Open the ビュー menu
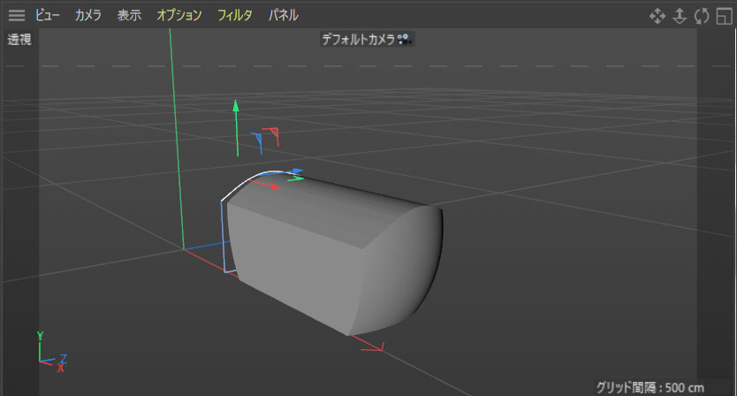The width and height of the screenshot is (737, 396). tap(48, 15)
